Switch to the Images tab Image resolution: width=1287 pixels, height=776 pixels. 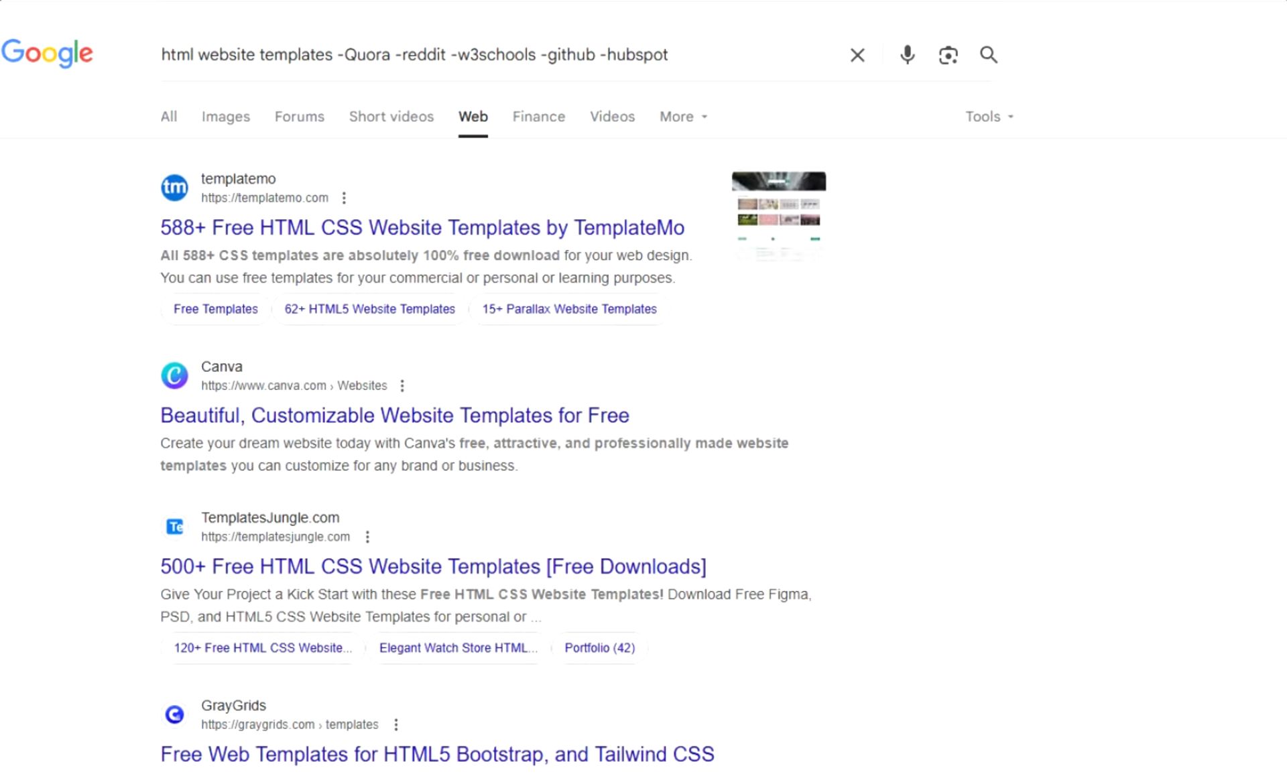[x=225, y=117]
